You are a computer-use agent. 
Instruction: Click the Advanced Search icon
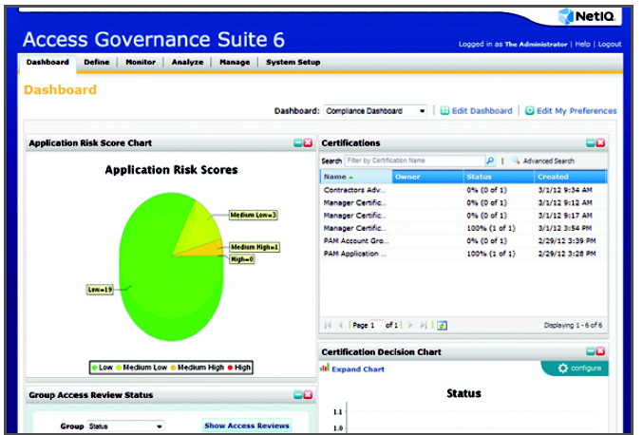516,161
